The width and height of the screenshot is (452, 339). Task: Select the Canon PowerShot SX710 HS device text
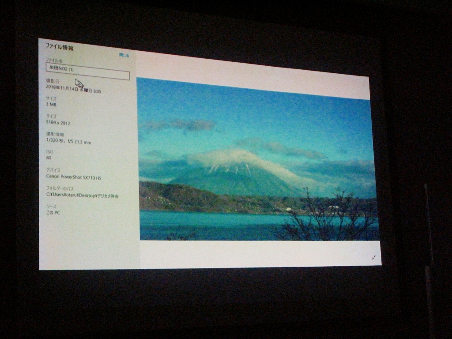click(73, 177)
